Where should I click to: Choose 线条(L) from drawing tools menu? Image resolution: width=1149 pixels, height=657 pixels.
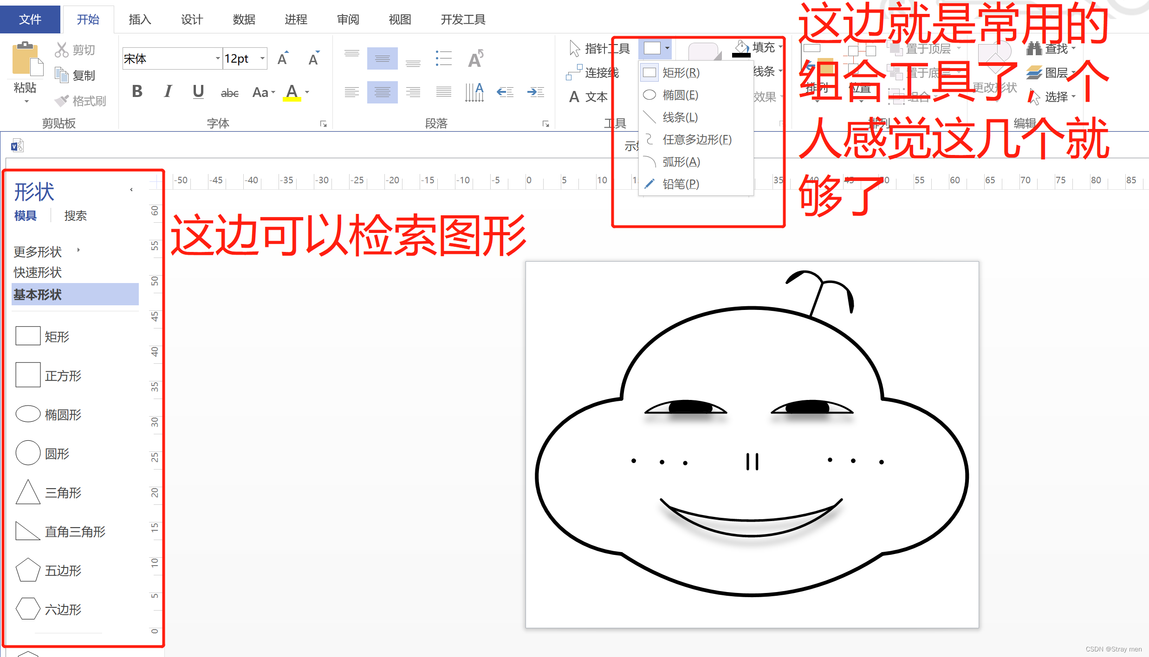[x=695, y=117]
